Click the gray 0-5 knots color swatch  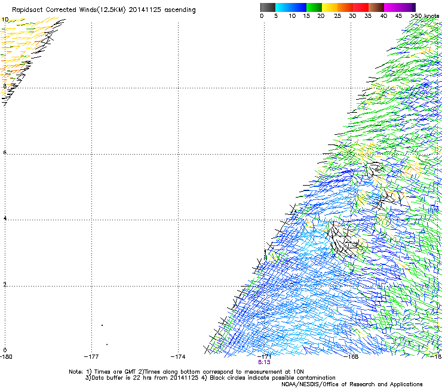tap(268, 7)
